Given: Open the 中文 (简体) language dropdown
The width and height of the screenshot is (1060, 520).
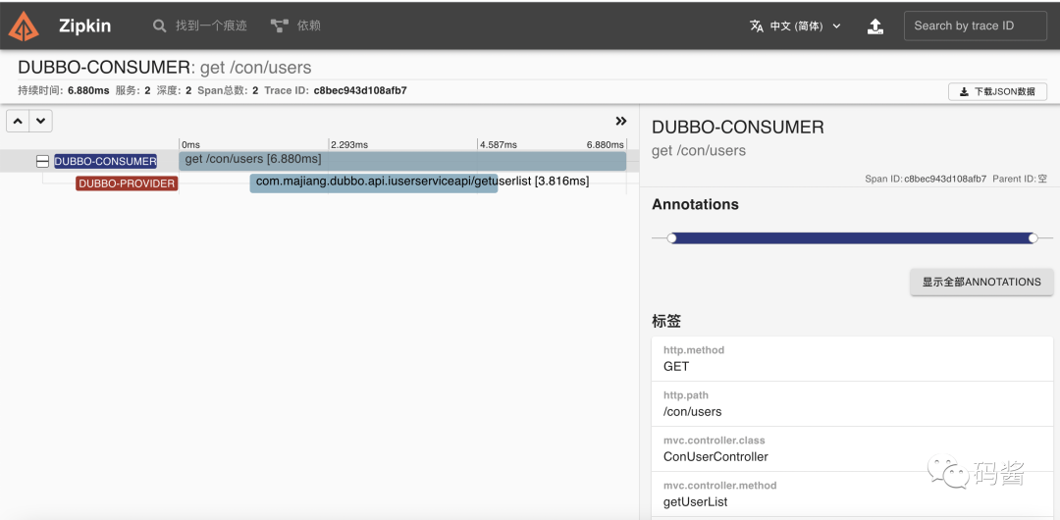Looking at the screenshot, I should coord(795,26).
